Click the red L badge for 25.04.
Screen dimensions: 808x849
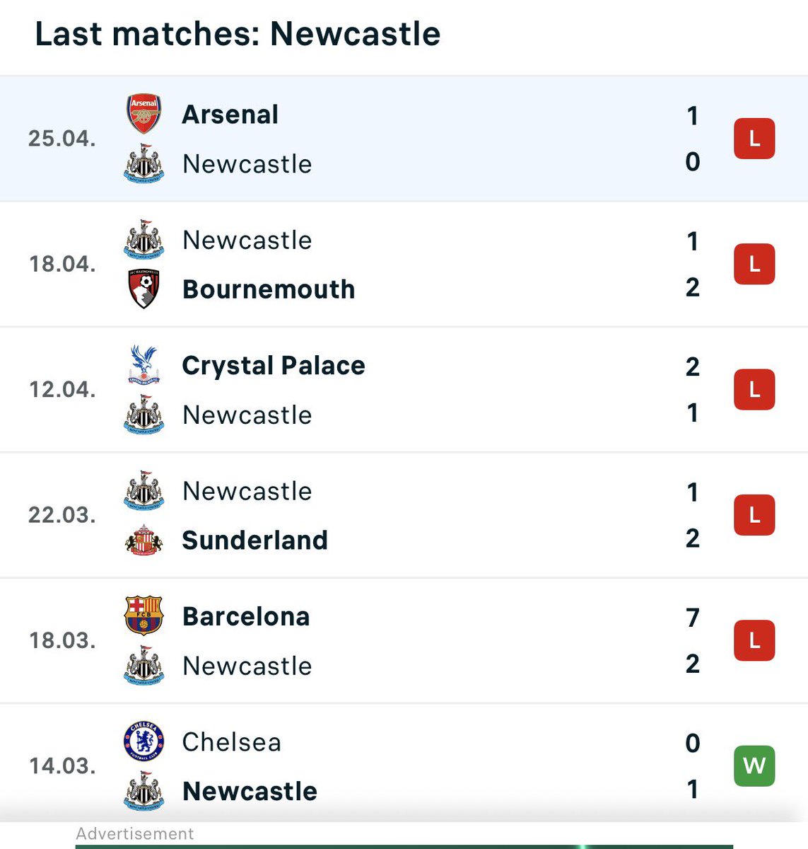(x=754, y=139)
